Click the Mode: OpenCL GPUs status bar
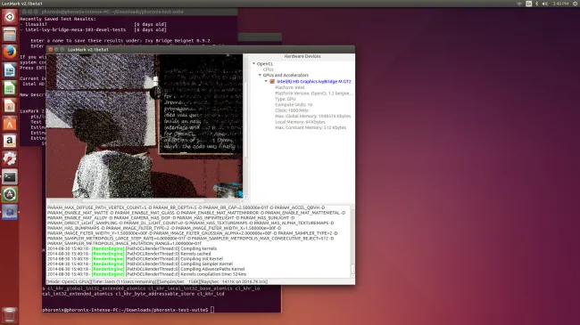The image size is (580, 325). click(200, 281)
